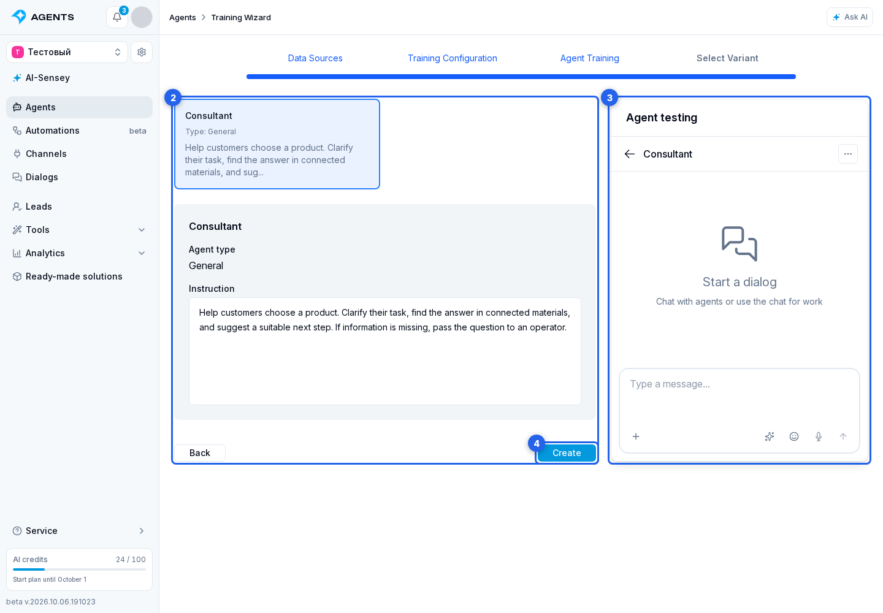Click the AI credits progress bar
883x613 pixels.
tap(79, 569)
